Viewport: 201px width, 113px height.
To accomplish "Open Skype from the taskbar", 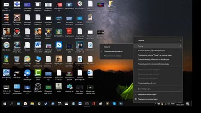I will [x=114, y=104].
